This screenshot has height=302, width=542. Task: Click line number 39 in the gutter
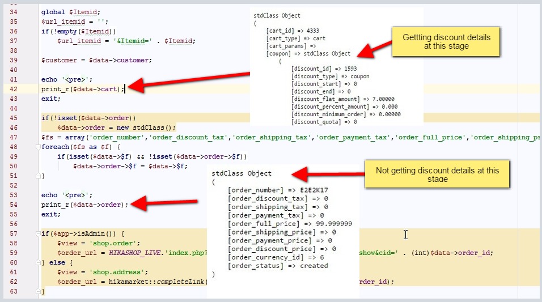[x=14, y=60]
